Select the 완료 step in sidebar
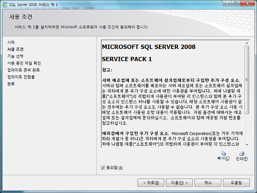257x193 pixels. [11, 84]
